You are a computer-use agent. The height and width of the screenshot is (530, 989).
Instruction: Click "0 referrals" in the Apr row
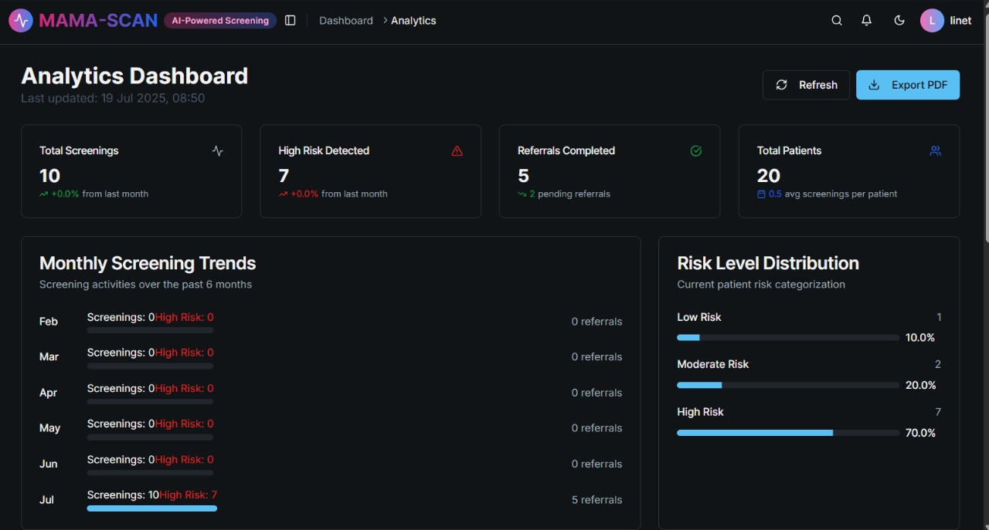point(596,393)
